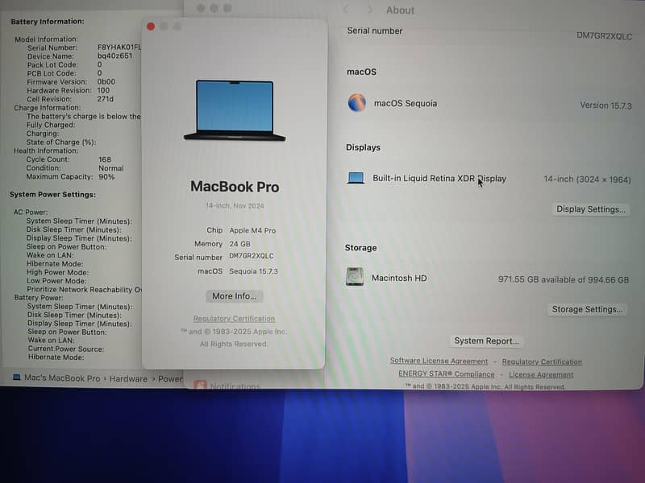Open the ENERGY STAR Compliance link
The height and width of the screenshot is (483, 645).
tap(446, 374)
